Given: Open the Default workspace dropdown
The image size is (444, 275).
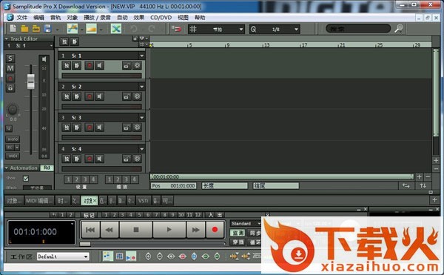Looking at the screenshot, I should tap(63, 256).
